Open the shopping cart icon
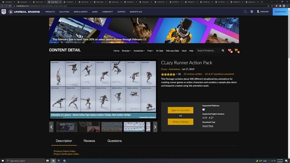Image resolution: width=290 pixels, height=163 pixels. [237, 50]
